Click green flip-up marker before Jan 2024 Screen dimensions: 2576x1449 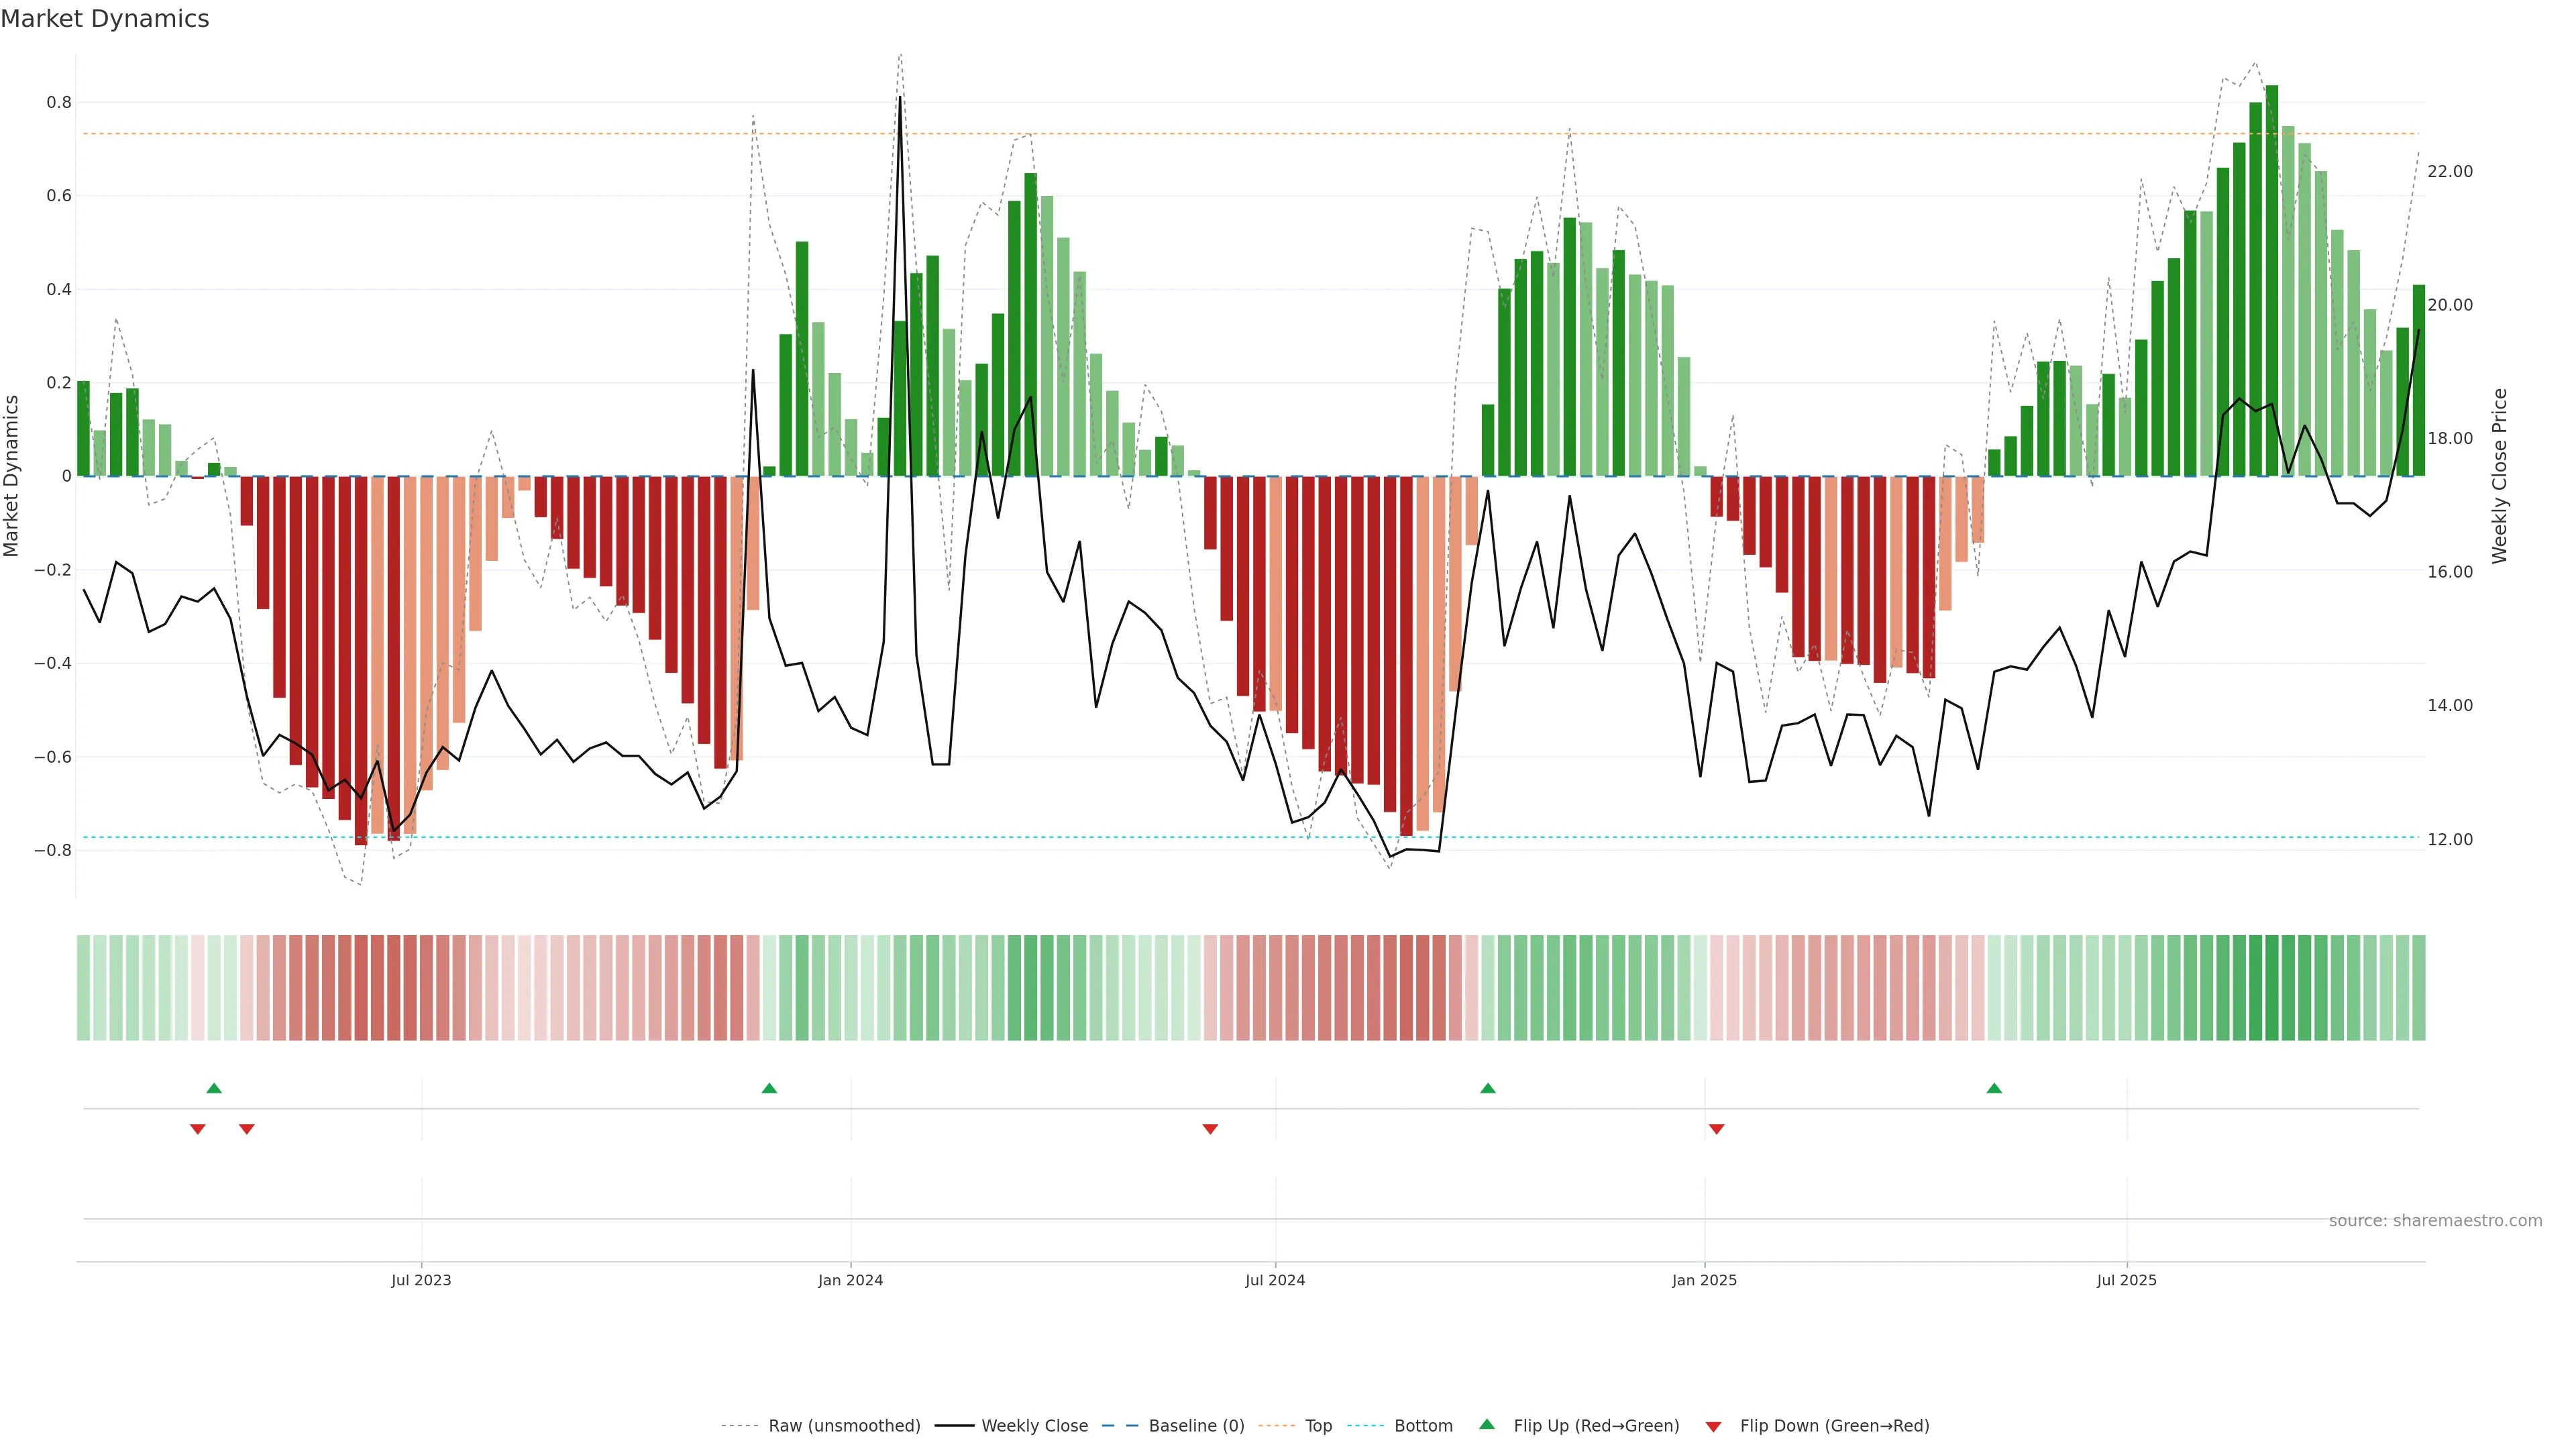point(769,1088)
